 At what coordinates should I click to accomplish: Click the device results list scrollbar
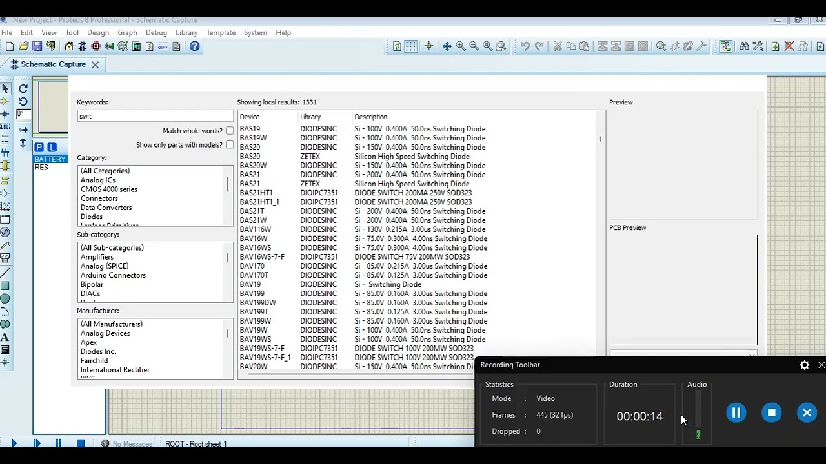click(601, 139)
